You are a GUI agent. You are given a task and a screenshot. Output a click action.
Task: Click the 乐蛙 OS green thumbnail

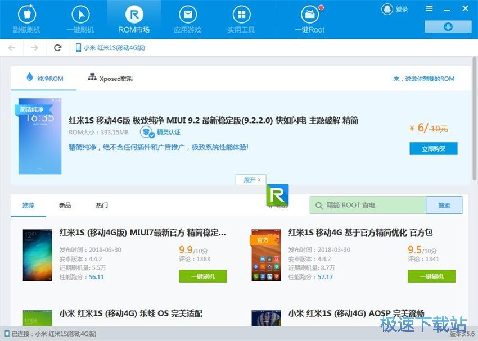38,318
